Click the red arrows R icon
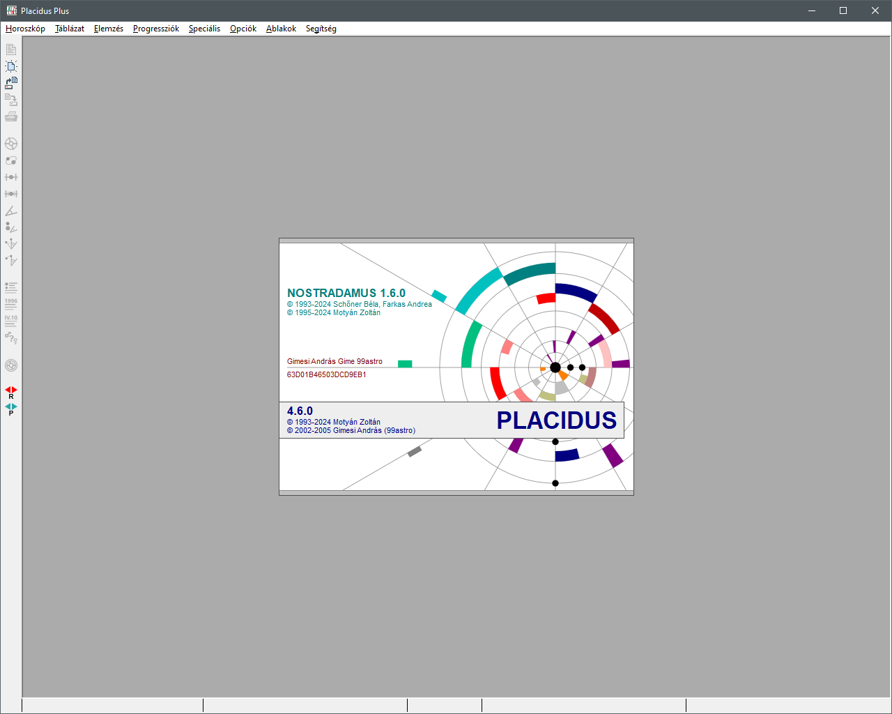Screen dimensions: 892x714 click(x=11, y=393)
